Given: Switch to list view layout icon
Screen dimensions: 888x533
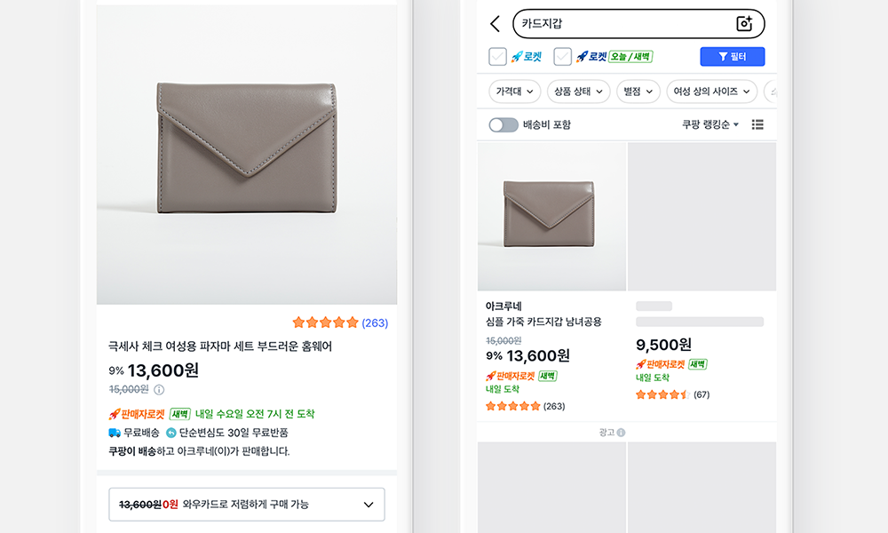Looking at the screenshot, I should (x=757, y=125).
